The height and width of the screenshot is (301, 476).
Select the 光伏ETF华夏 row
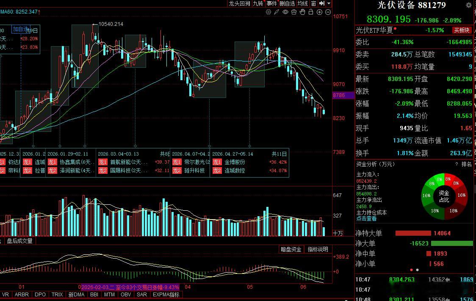click(414, 30)
